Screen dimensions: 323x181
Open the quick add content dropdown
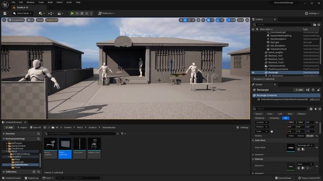click(x=41, y=14)
